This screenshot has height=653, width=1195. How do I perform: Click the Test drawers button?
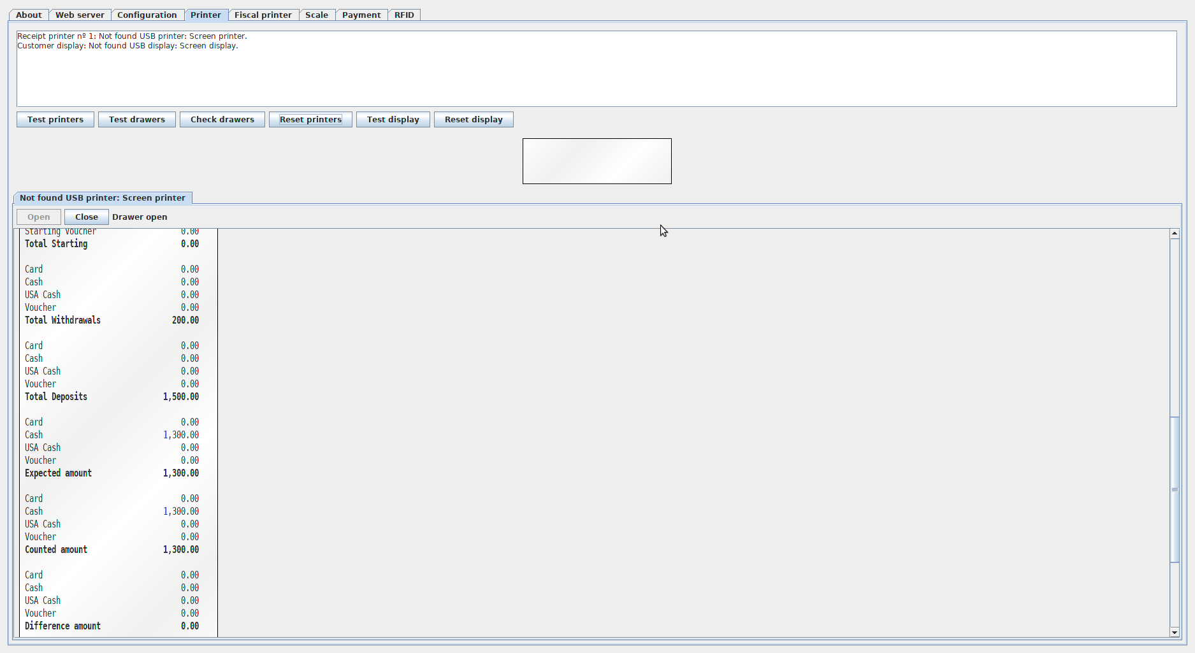pos(137,120)
